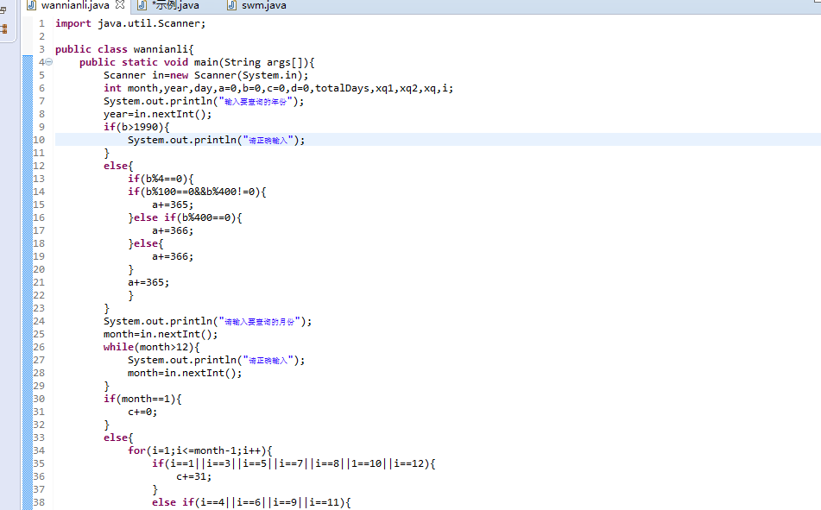821x510 pixels.
Task: Click the 'int month,year,day' variable declaration line
Action: (278, 88)
